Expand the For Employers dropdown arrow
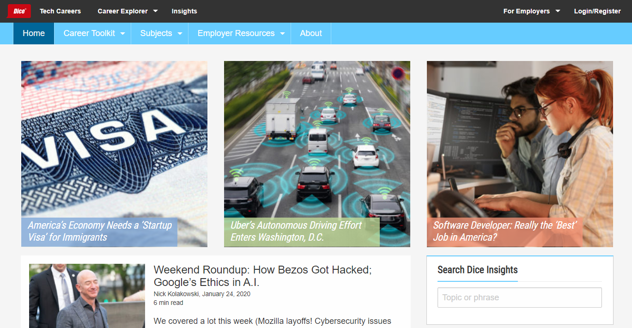Viewport: 632px width, 328px height. point(558,11)
